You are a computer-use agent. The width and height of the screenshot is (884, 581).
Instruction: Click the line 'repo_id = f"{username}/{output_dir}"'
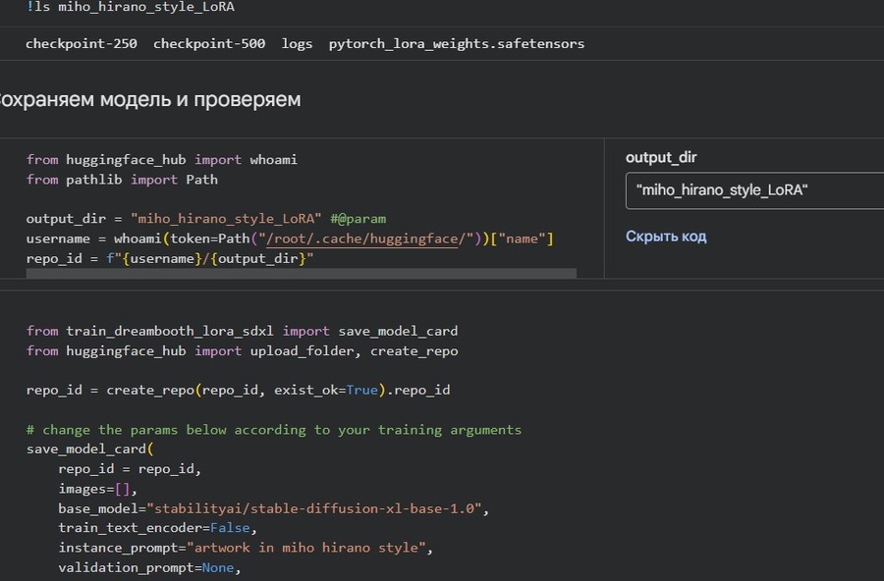point(170,259)
